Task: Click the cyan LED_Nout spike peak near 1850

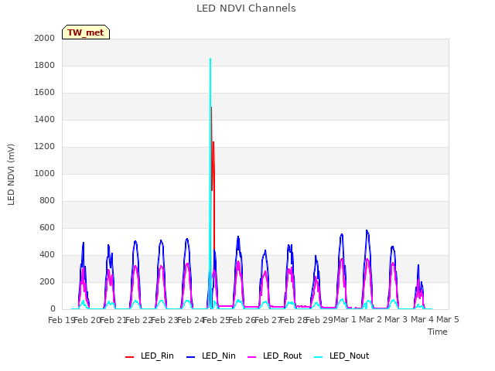Action: point(210,59)
